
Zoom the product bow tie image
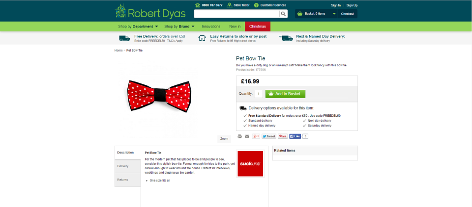224,139
